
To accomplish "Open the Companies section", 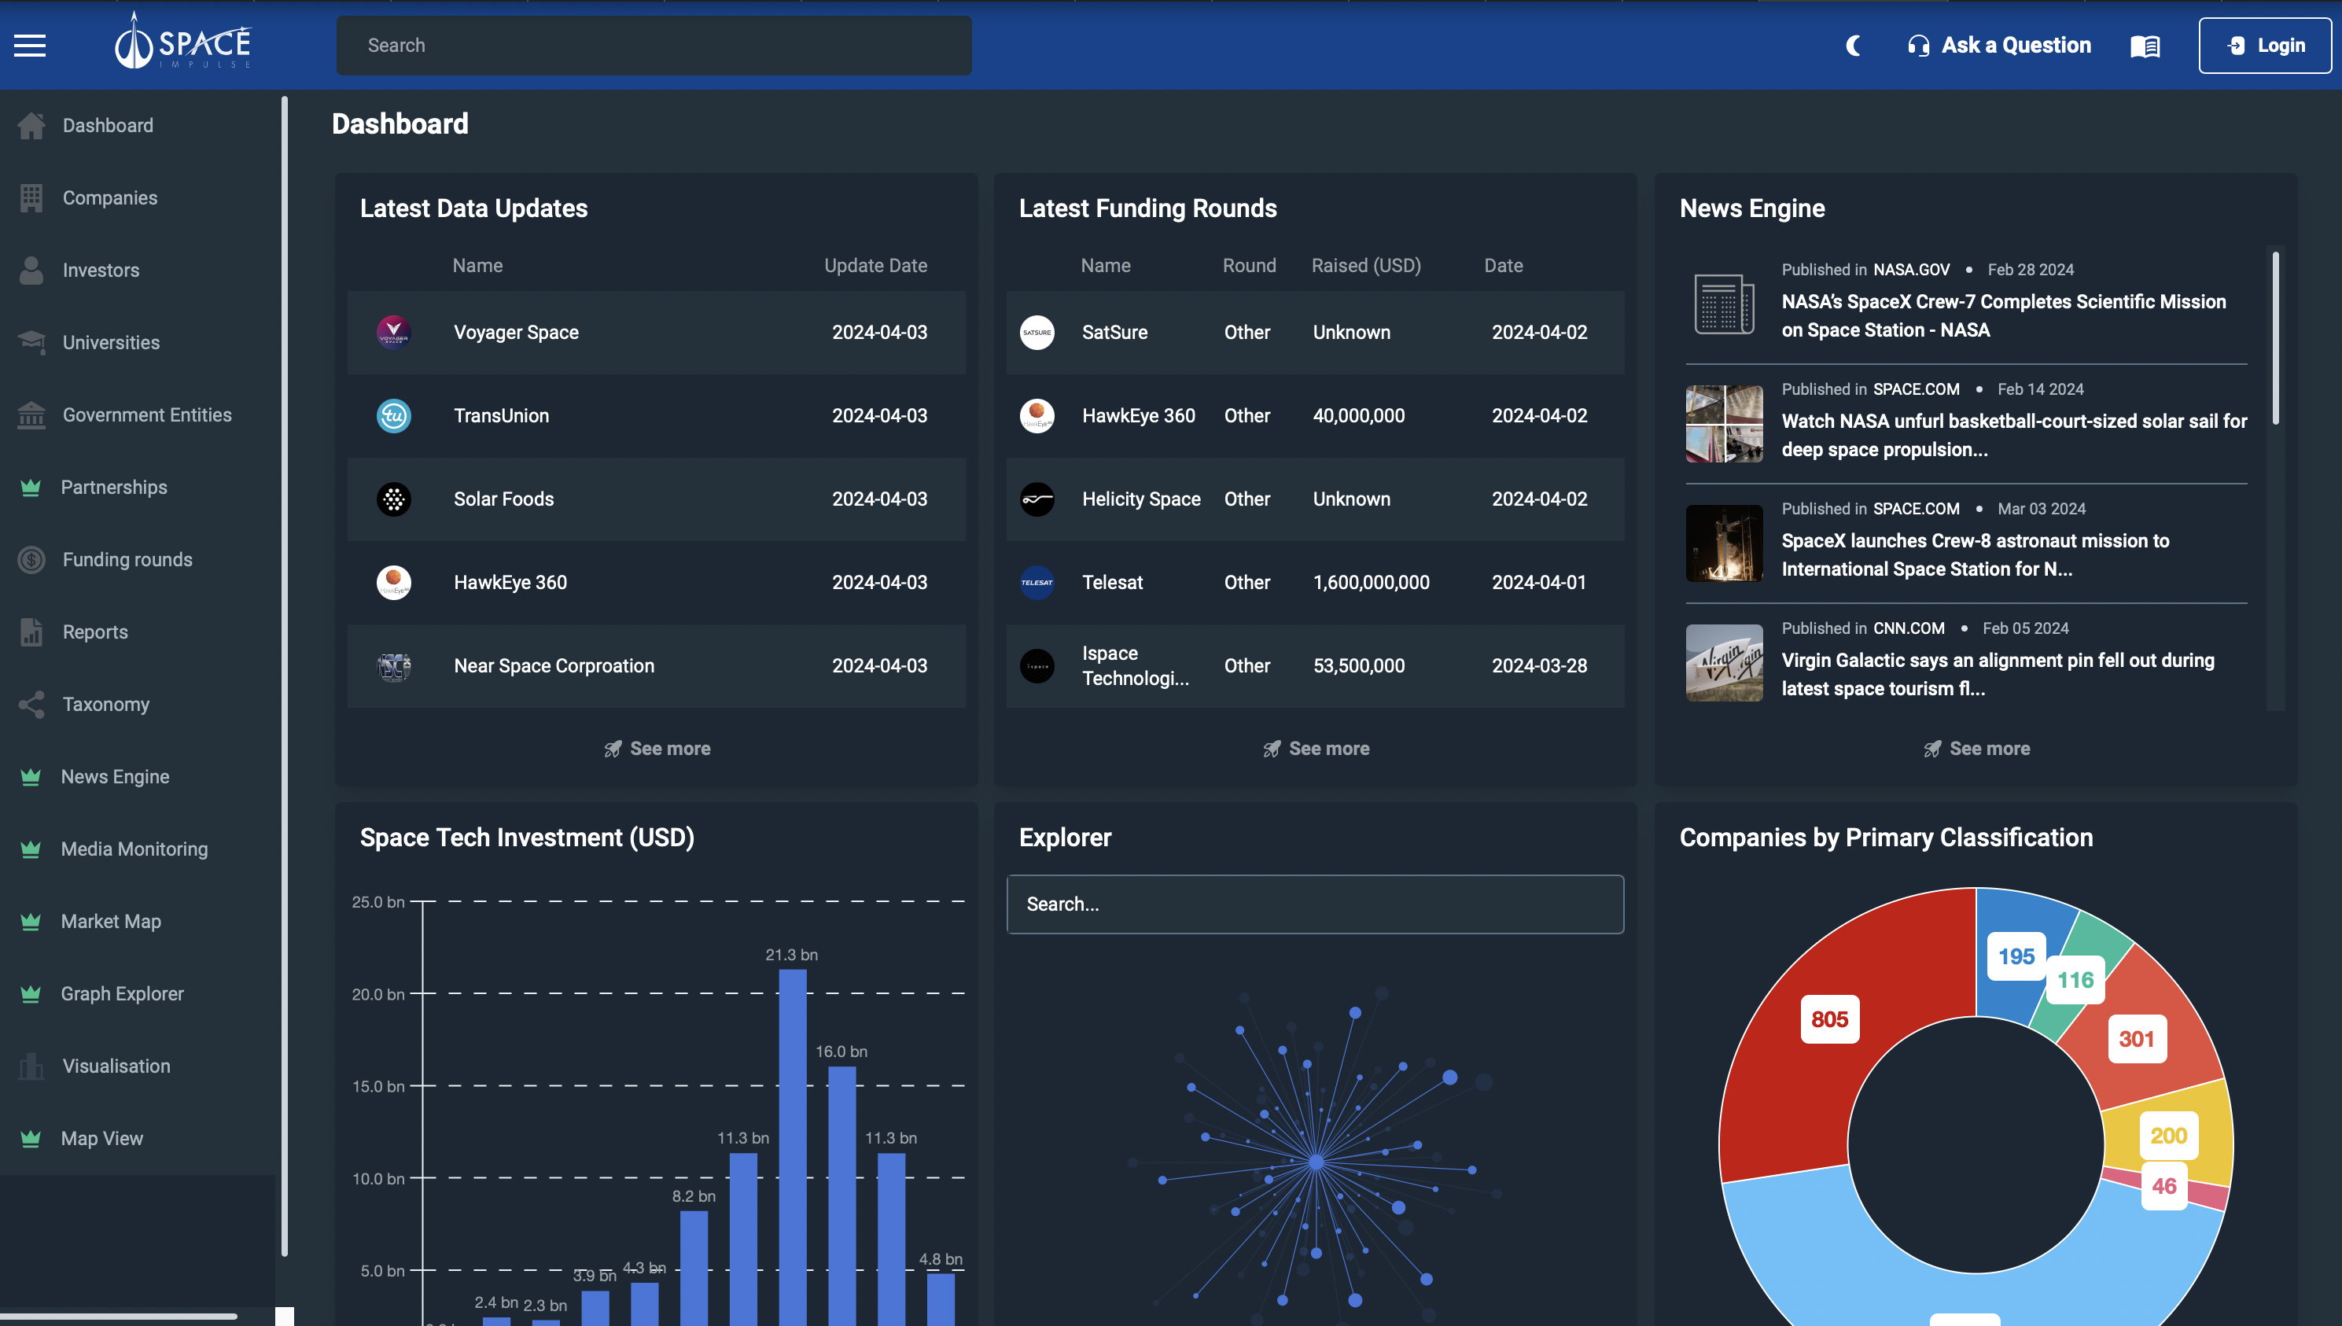I will tap(109, 197).
